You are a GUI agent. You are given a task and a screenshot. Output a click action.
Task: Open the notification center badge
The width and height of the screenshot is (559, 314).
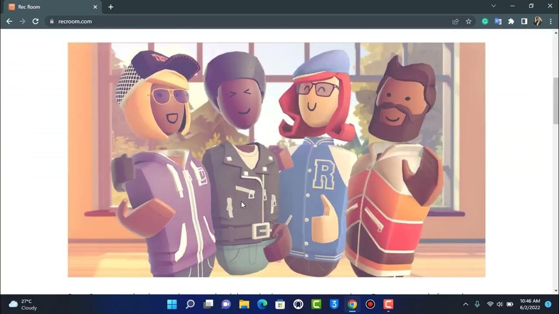548,304
